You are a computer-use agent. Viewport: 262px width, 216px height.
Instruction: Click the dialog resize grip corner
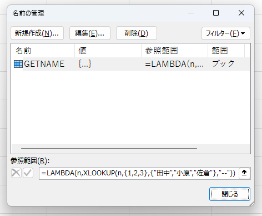[x=252, y=204]
